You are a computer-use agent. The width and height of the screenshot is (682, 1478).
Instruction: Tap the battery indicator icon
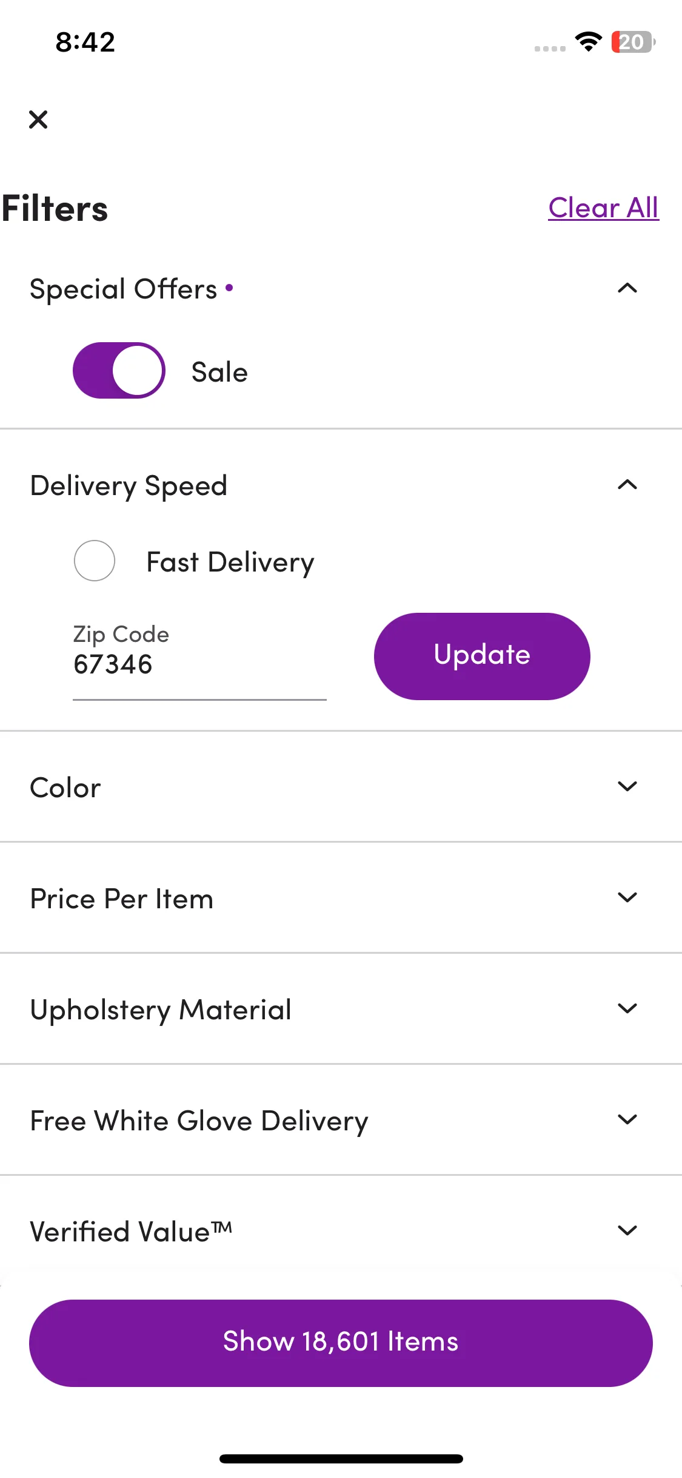click(x=634, y=42)
